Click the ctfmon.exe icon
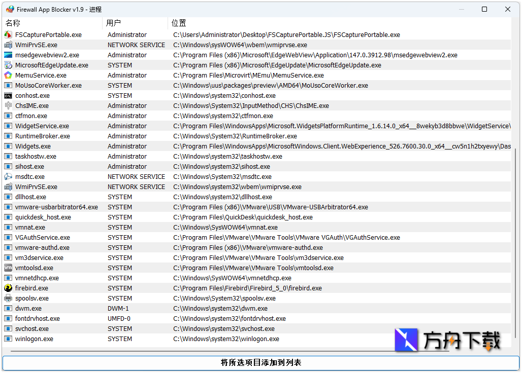 [x=8, y=116]
